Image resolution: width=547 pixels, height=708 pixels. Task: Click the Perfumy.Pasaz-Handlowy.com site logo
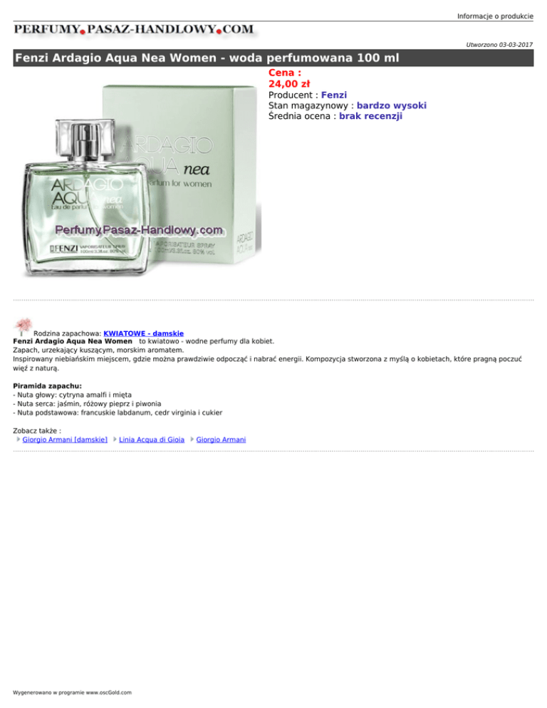click(x=134, y=30)
